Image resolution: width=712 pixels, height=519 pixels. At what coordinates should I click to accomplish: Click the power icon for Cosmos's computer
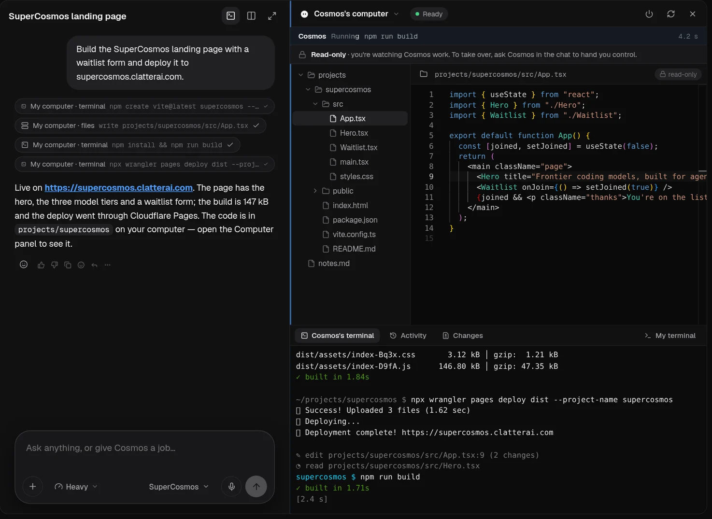point(649,14)
